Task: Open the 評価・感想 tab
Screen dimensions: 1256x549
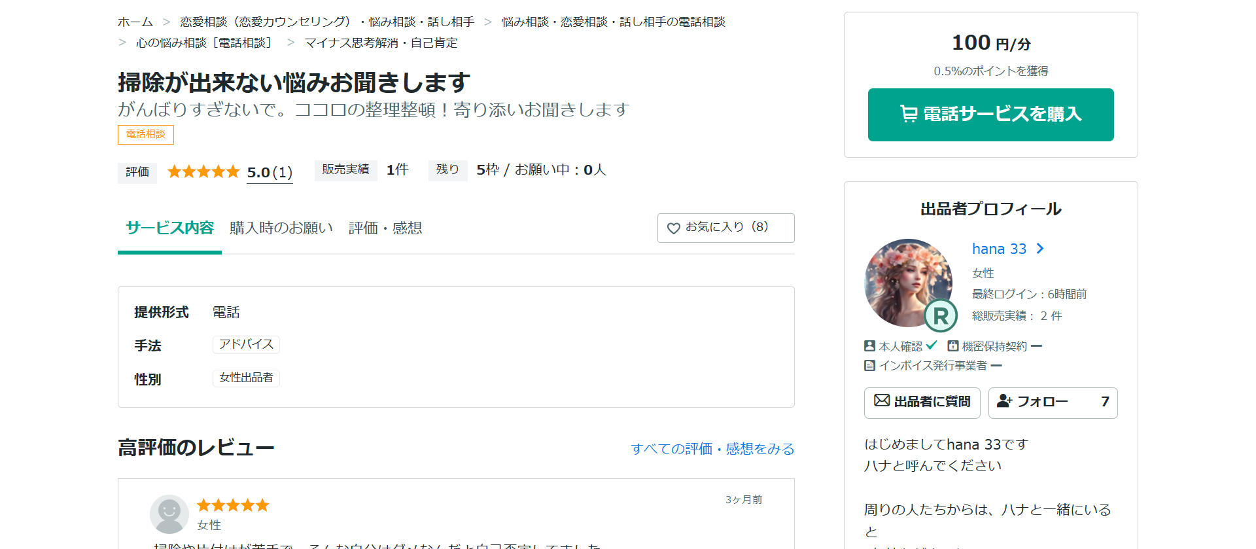Action: (x=385, y=228)
